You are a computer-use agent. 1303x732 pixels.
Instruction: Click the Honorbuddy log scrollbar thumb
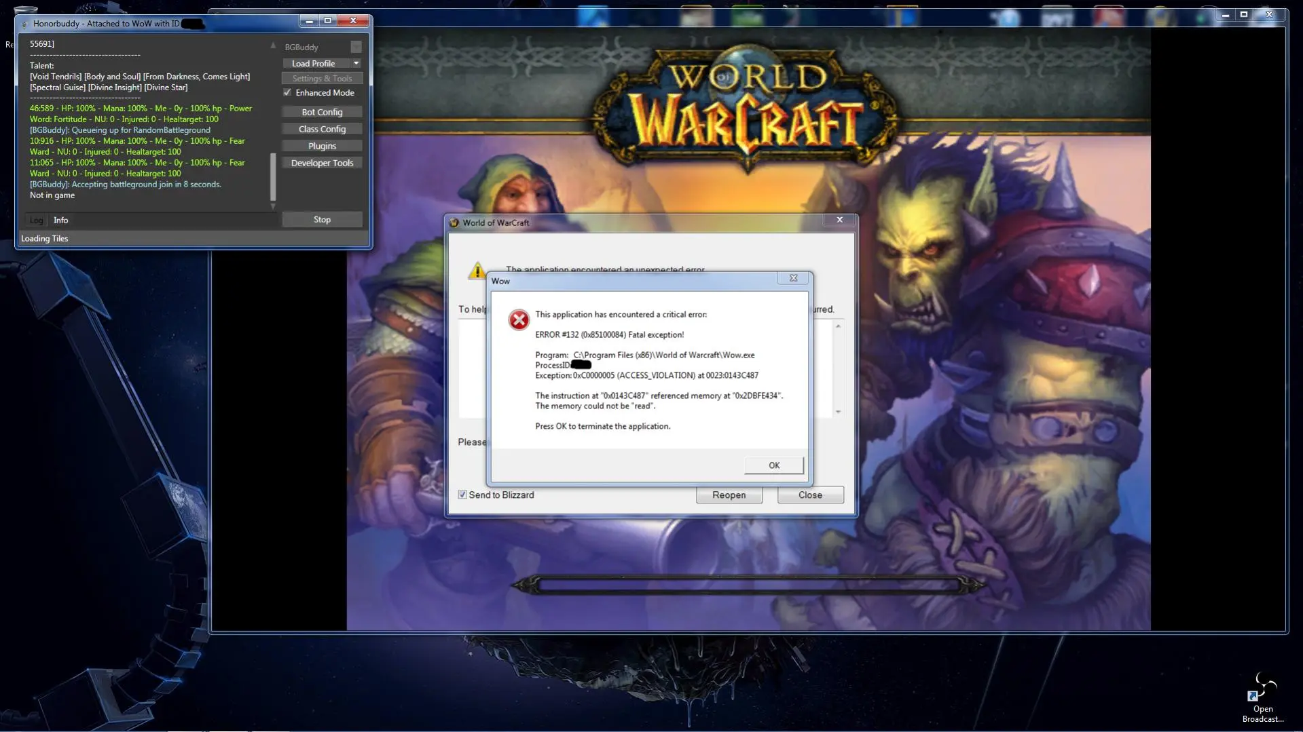(x=273, y=177)
